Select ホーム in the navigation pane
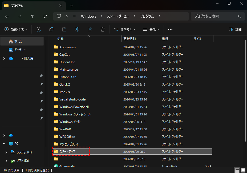The height and width of the screenshot is (173, 247). pyautogui.click(x=22, y=41)
